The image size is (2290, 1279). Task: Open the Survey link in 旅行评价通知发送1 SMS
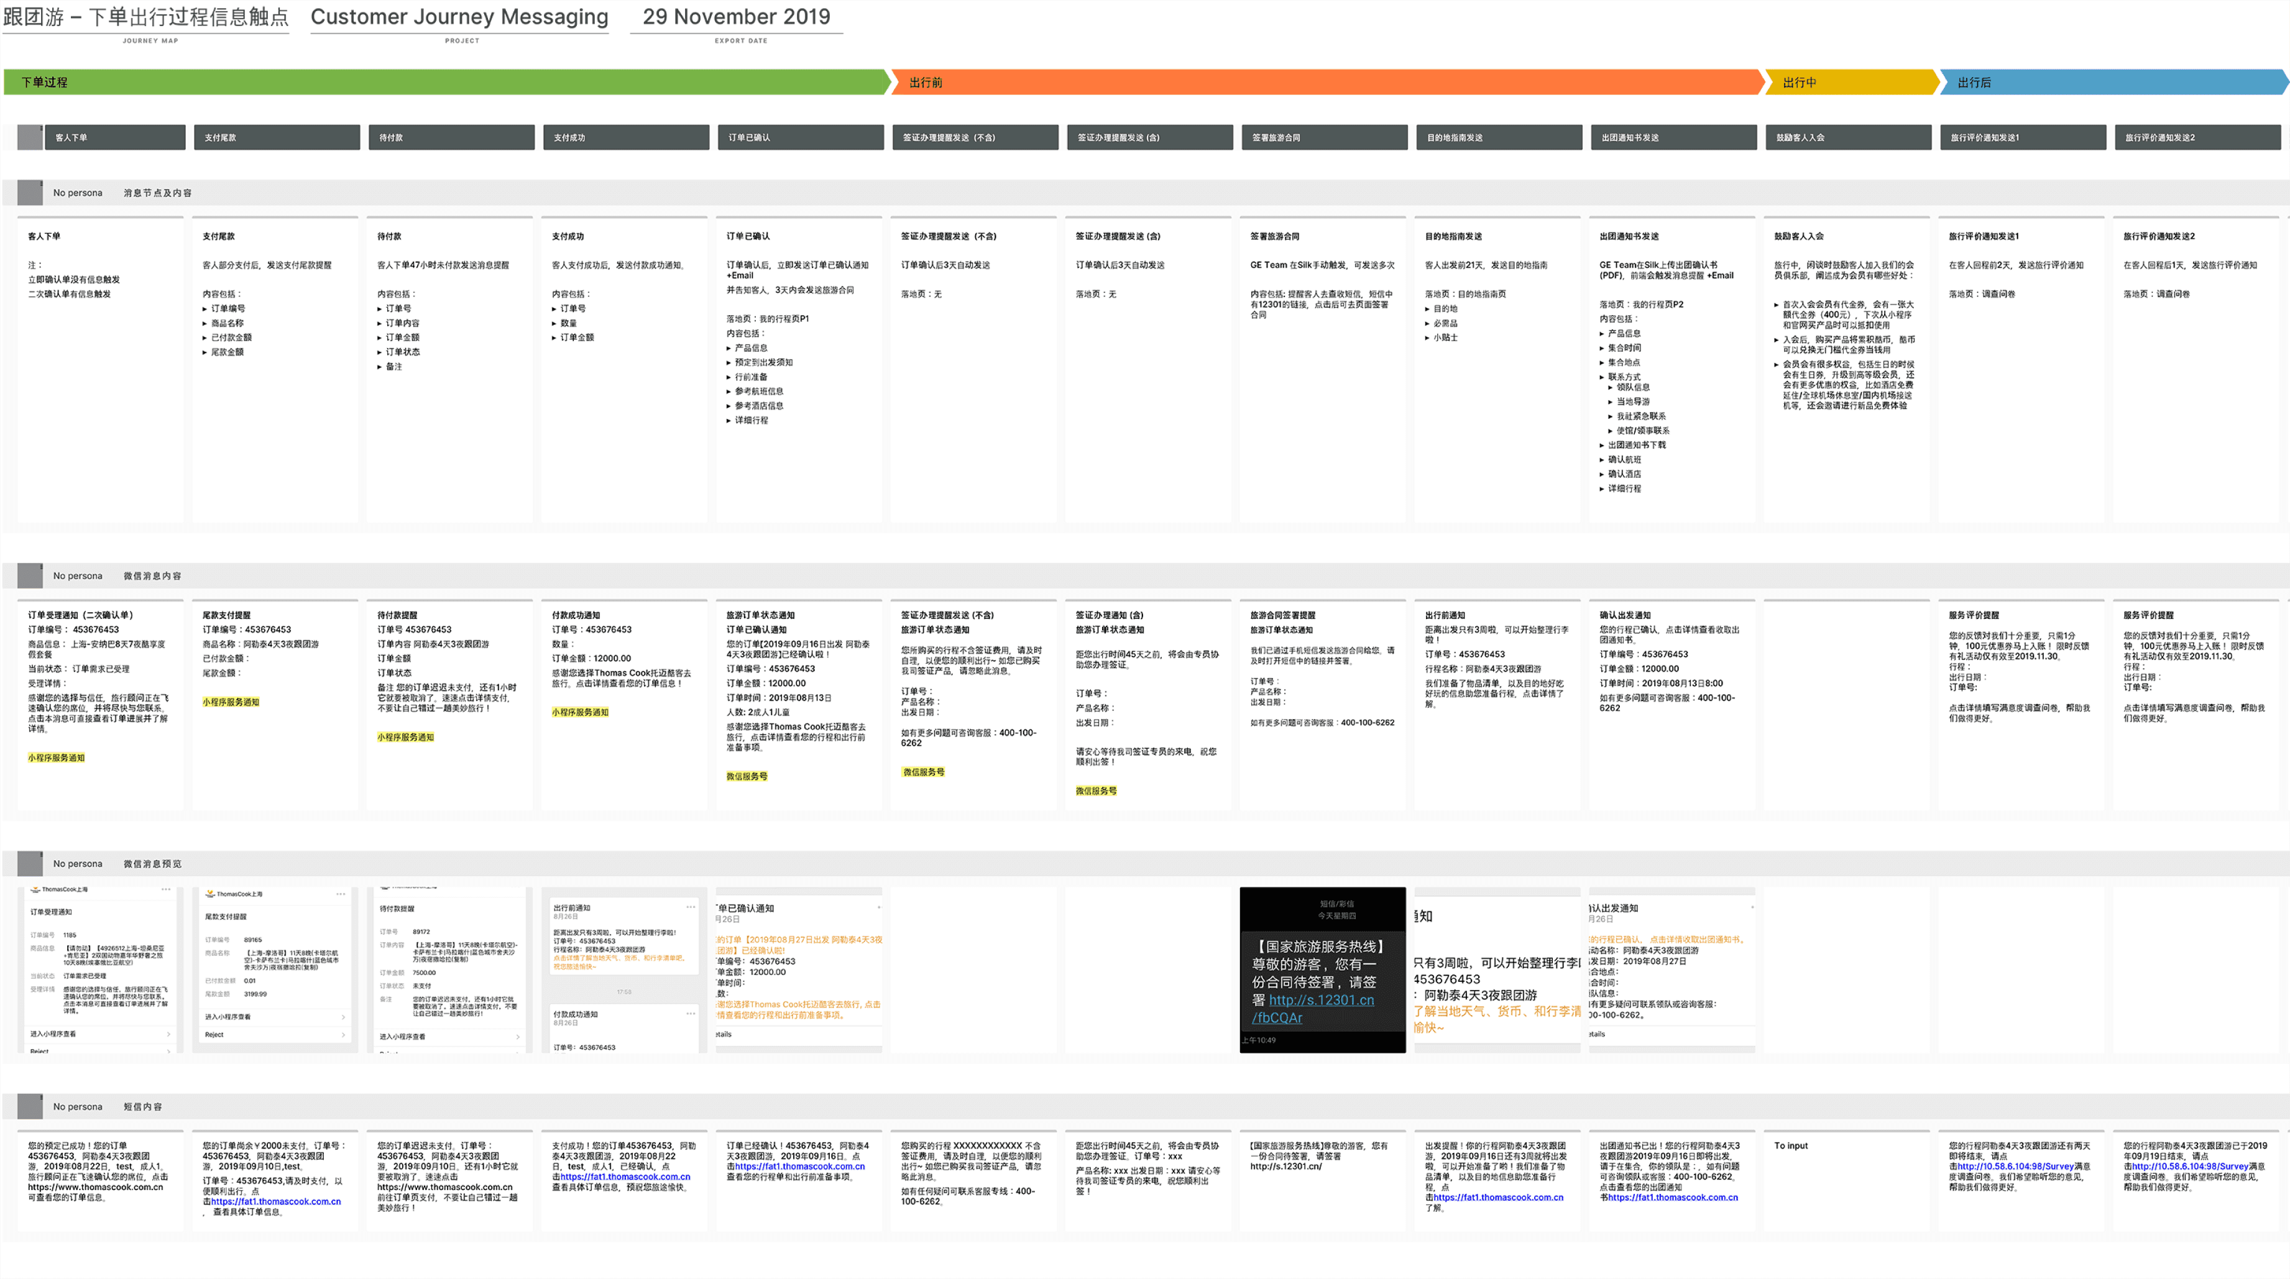click(2018, 1166)
